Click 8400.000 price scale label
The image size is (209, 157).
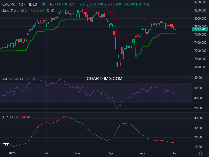point(200,2)
